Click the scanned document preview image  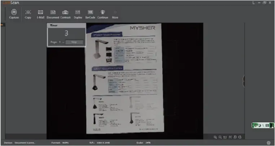(125, 79)
